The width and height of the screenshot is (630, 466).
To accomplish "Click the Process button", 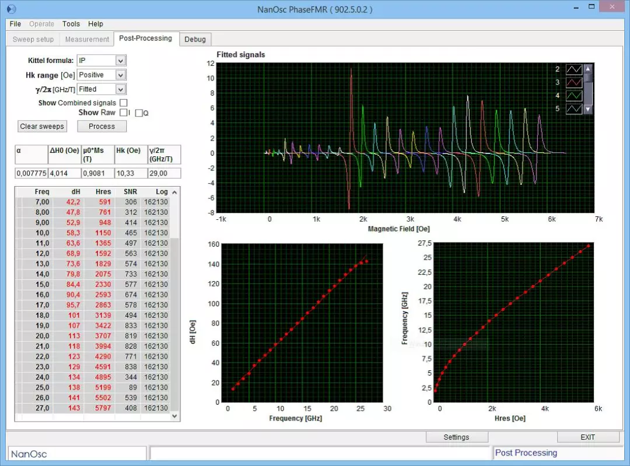I will (x=101, y=126).
